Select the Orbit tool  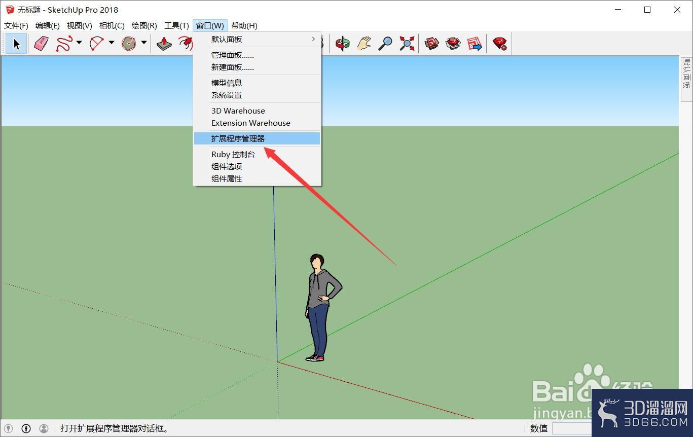[342, 44]
